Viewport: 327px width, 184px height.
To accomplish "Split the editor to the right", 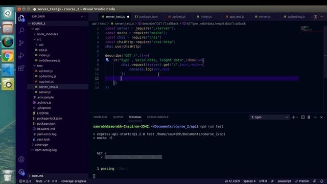I will pos(315,16).
